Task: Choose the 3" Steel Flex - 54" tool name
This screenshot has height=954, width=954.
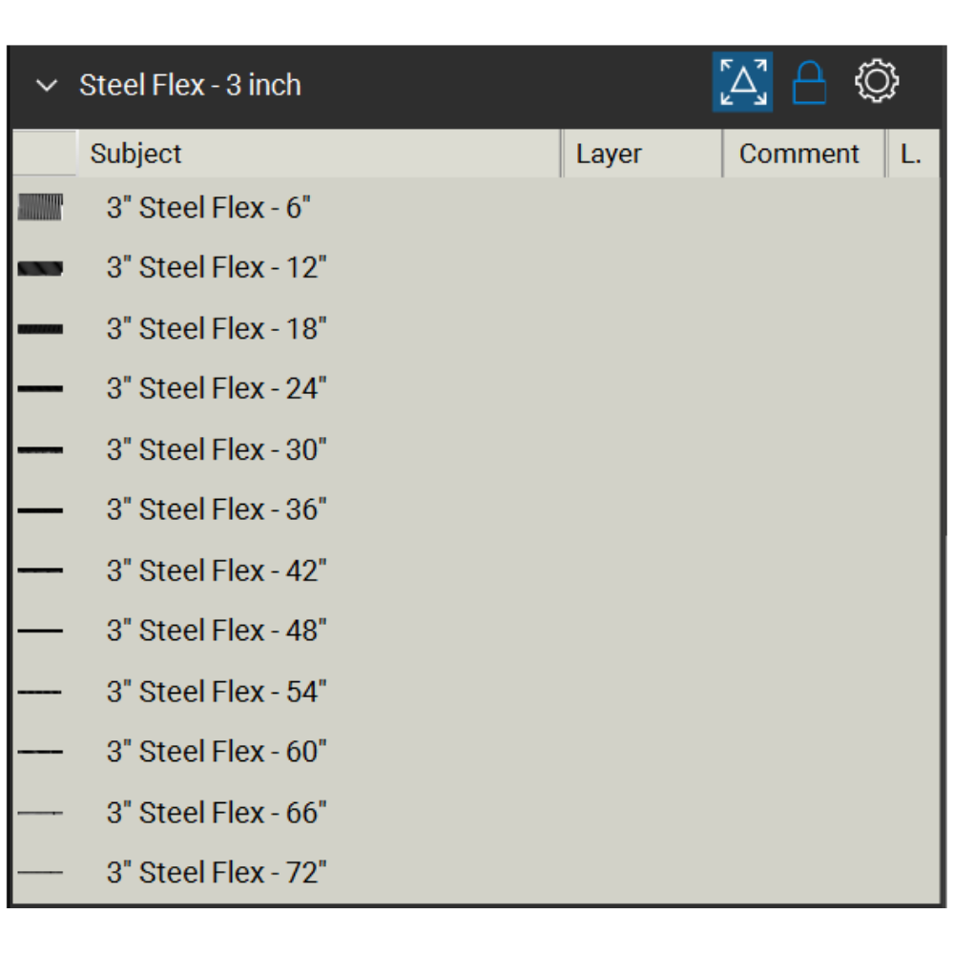Action: 217,692
